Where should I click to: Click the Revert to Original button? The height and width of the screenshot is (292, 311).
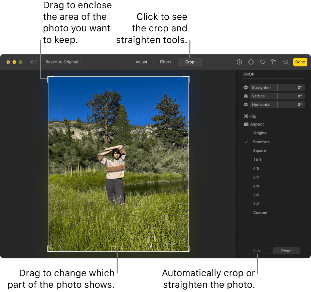tap(61, 62)
